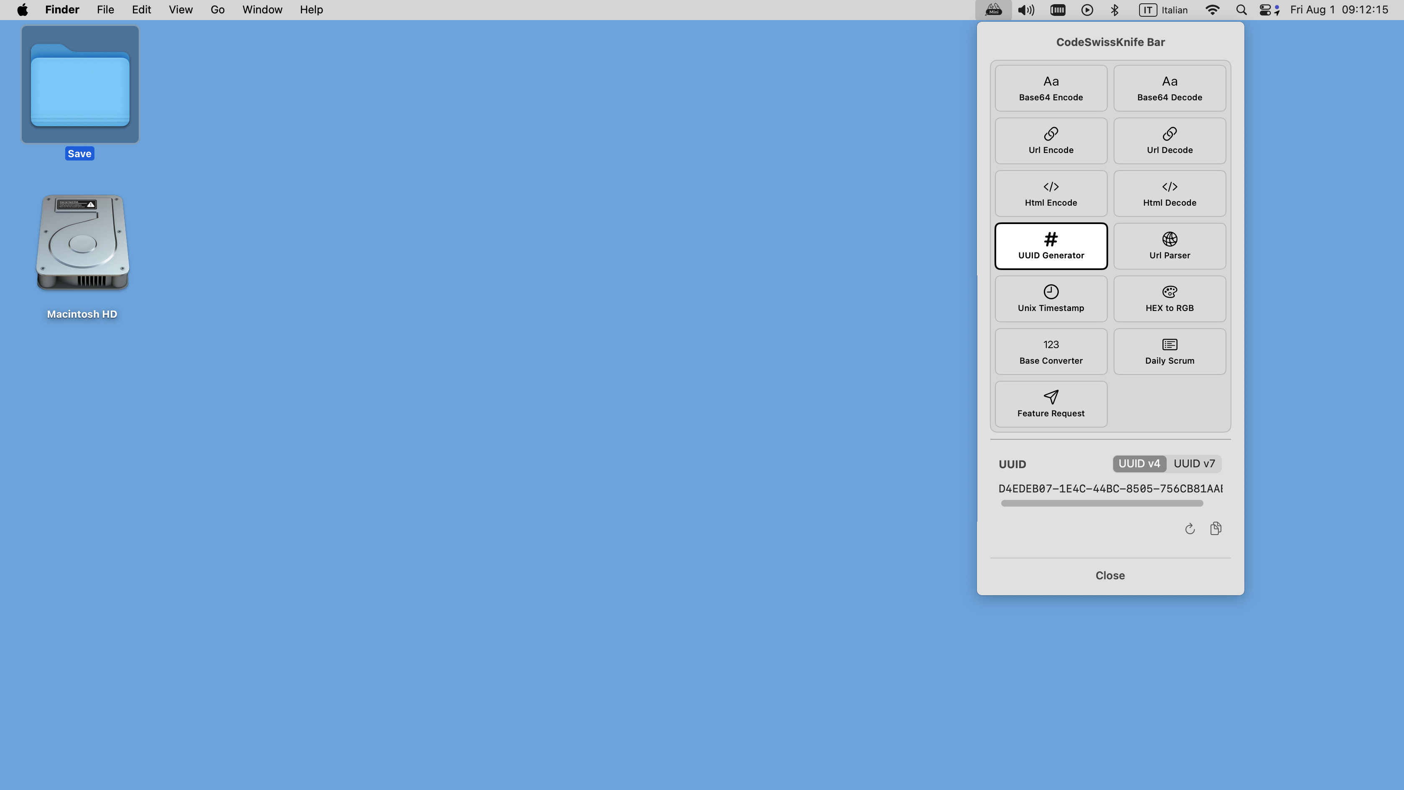Click the Now Playing menu bar icon

tap(1087, 10)
